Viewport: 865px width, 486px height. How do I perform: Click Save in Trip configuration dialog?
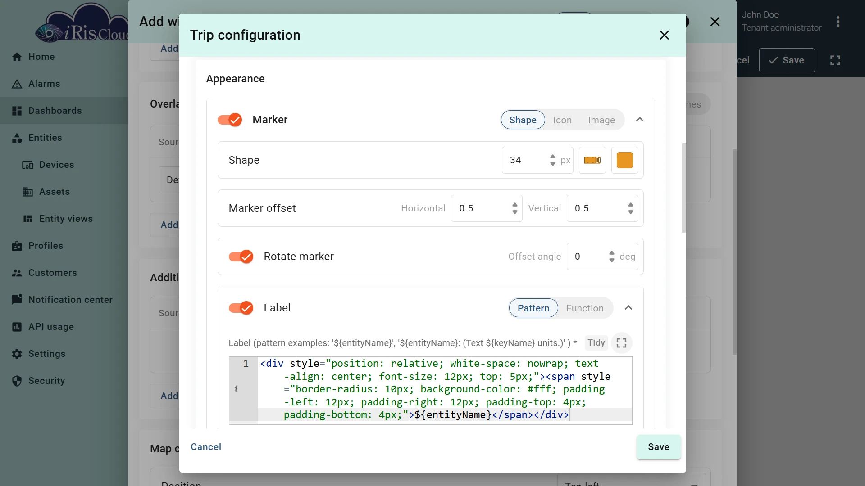pos(658,447)
